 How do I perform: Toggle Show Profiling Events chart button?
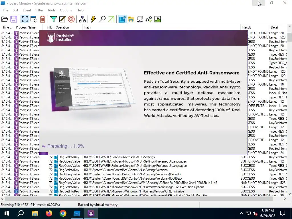[157, 19]
